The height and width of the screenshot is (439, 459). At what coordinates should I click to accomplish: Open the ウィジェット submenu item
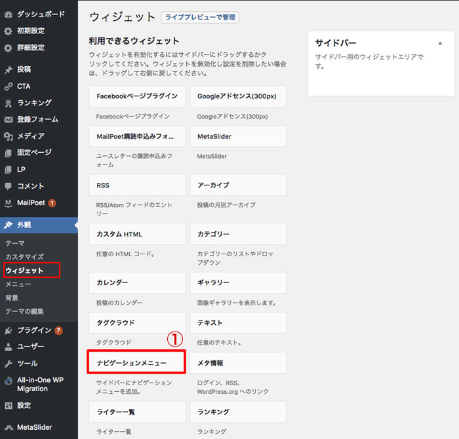[24, 271]
